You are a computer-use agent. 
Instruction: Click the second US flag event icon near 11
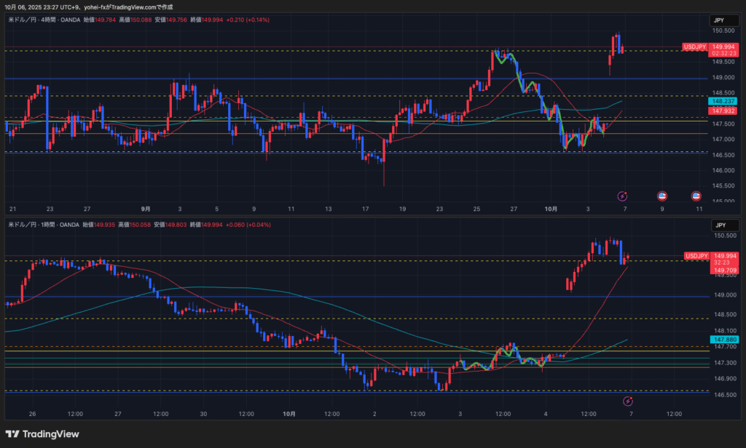click(696, 196)
